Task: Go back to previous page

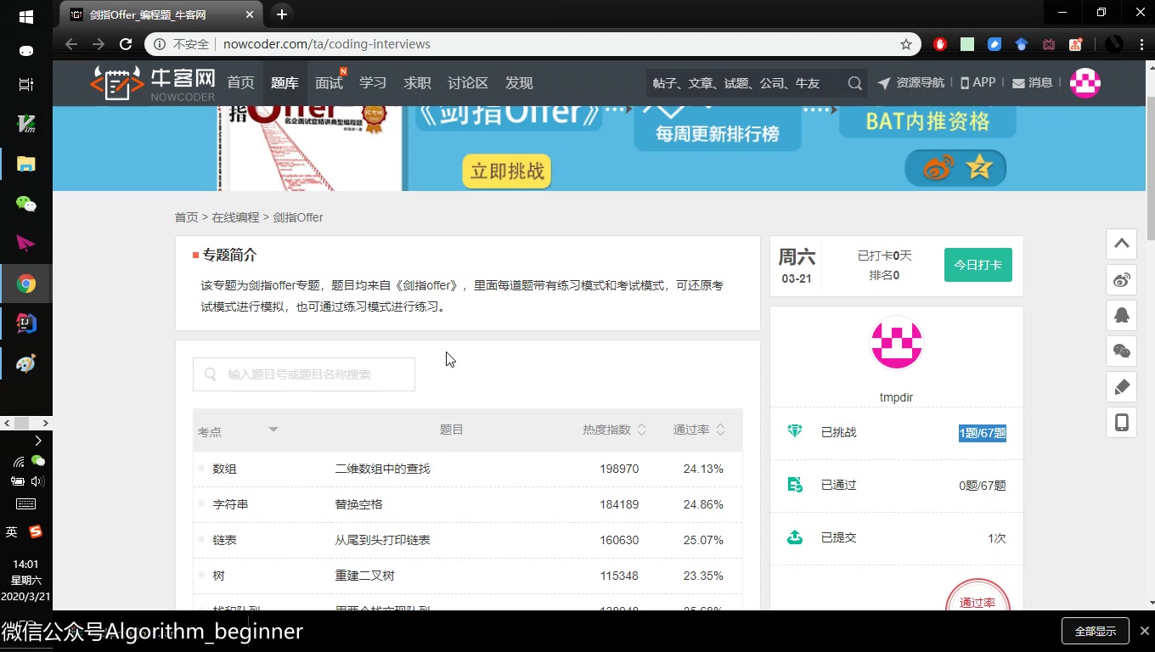Action: tap(71, 44)
